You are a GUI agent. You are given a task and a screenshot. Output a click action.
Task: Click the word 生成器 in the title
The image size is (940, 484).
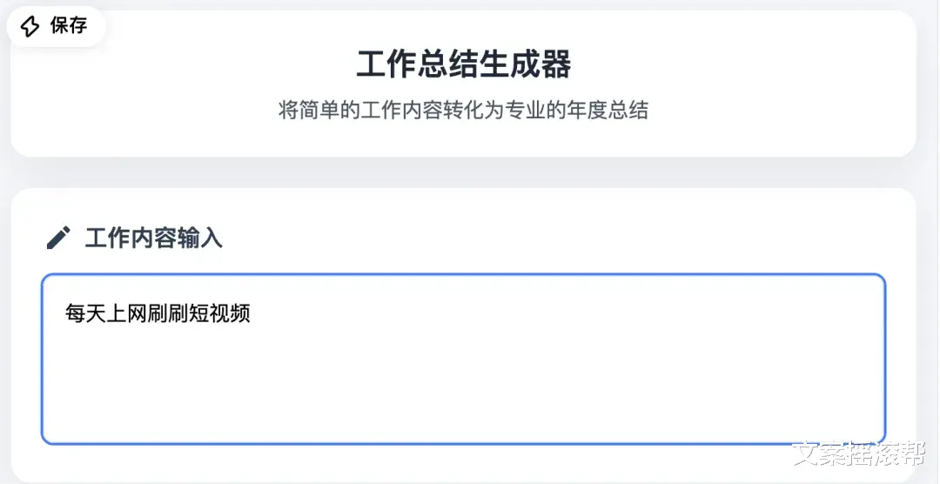tap(534, 64)
